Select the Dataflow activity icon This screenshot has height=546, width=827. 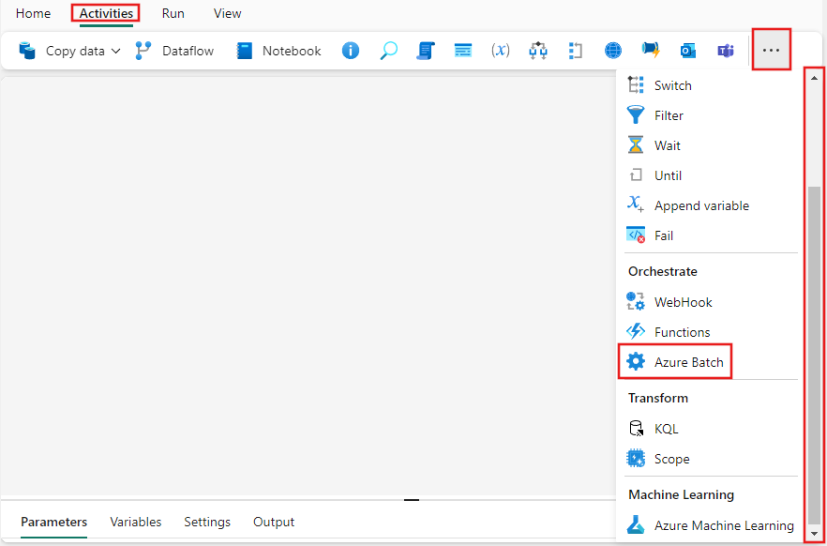click(x=143, y=51)
